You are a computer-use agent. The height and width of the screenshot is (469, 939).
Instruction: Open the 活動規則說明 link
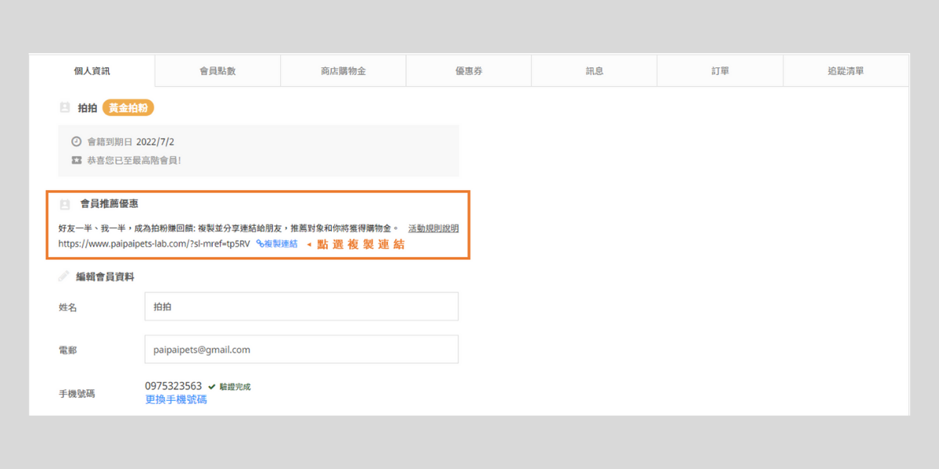coord(434,228)
